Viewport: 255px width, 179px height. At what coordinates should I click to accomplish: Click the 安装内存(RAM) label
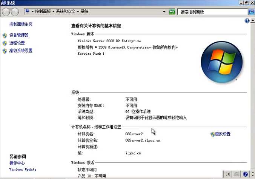coord(91,105)
